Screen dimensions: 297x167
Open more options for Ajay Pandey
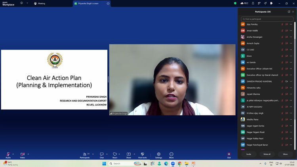pos(291,24)
